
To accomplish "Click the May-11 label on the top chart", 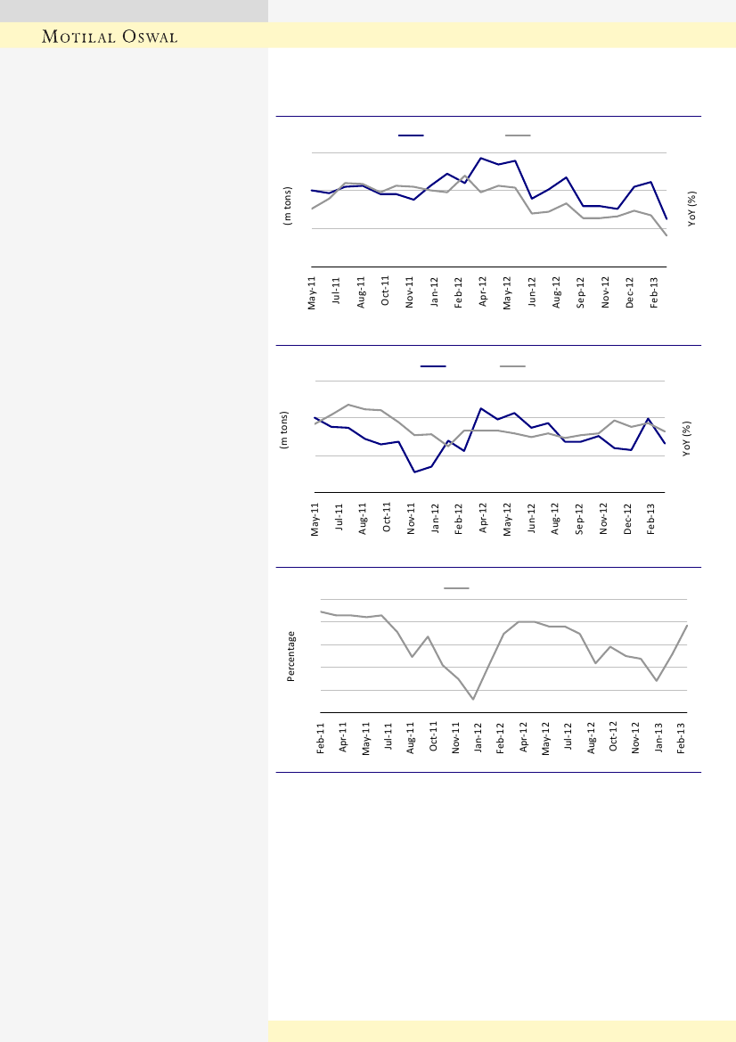I will (x=313, y=292).
